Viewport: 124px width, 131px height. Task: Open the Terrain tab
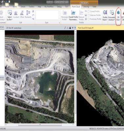[x=23, y=7]
